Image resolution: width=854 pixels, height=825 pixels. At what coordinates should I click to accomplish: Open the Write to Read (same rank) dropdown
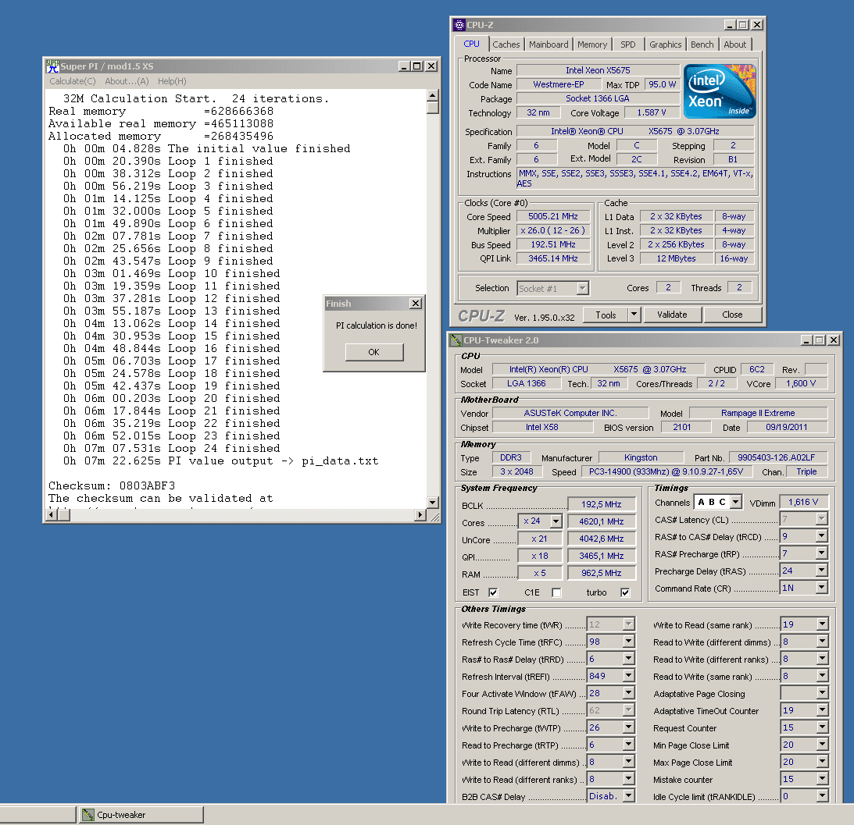pyautogui.click(x=822, y=624)
